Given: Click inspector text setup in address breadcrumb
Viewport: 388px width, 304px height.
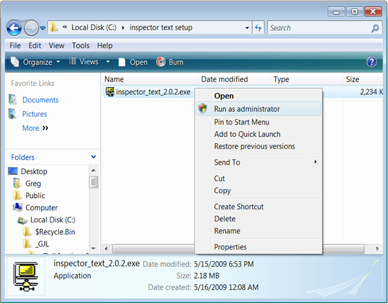Looking at the screenshot, I should (161, 27).
